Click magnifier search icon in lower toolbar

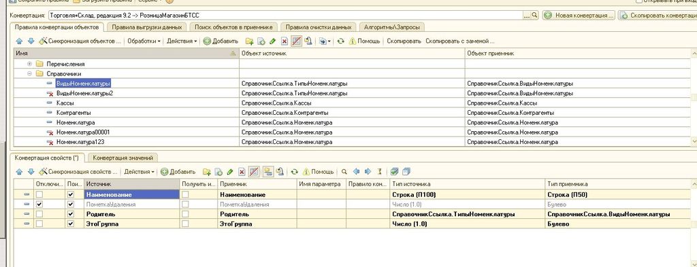(344, 172)
